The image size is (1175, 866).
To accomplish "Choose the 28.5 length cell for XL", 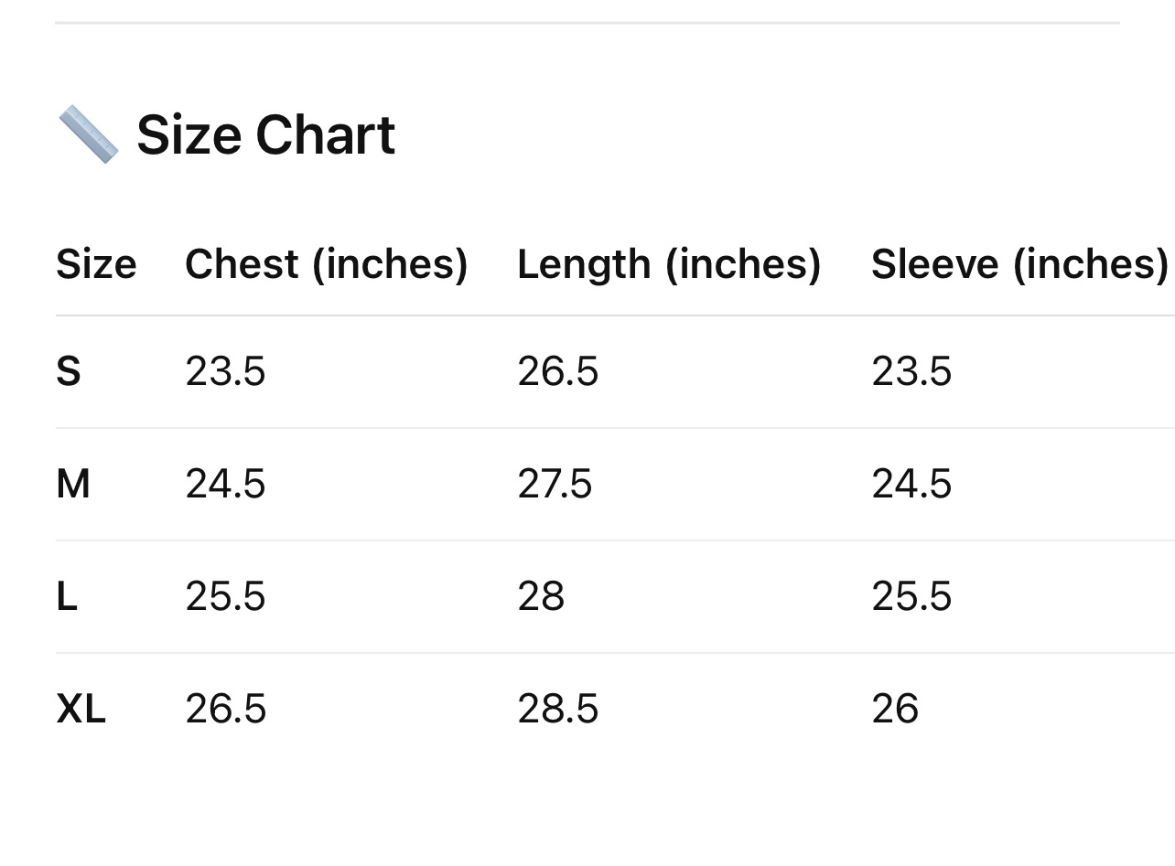I will [x=557, y=710].
